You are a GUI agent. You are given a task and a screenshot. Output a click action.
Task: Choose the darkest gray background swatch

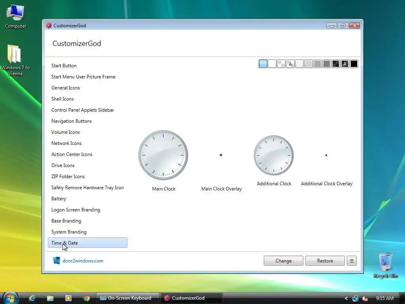click(x=327, y=64)
